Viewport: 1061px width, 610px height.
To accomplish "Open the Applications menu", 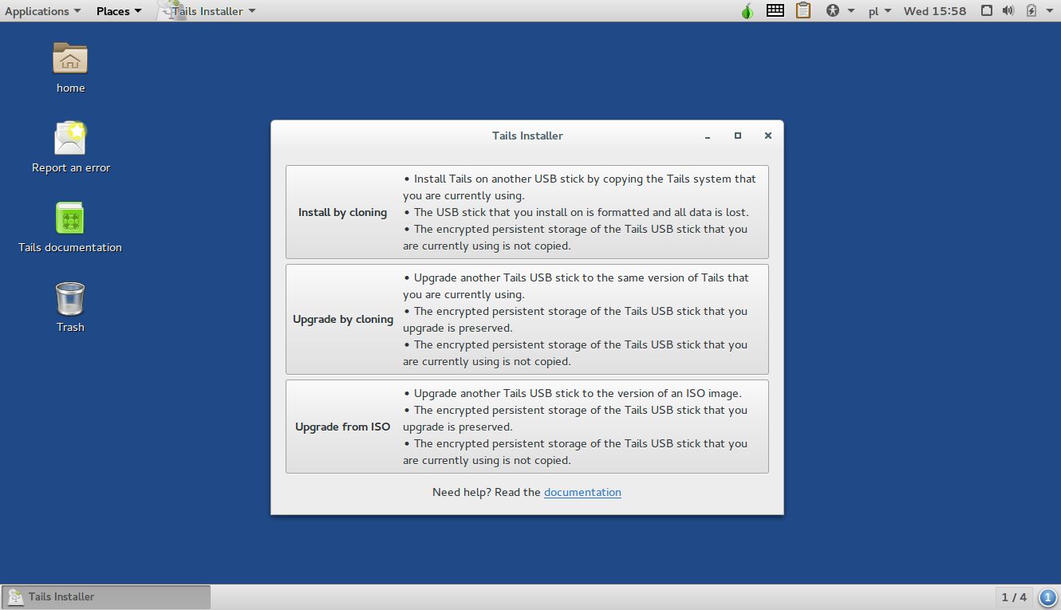I will tap(42, 11).
